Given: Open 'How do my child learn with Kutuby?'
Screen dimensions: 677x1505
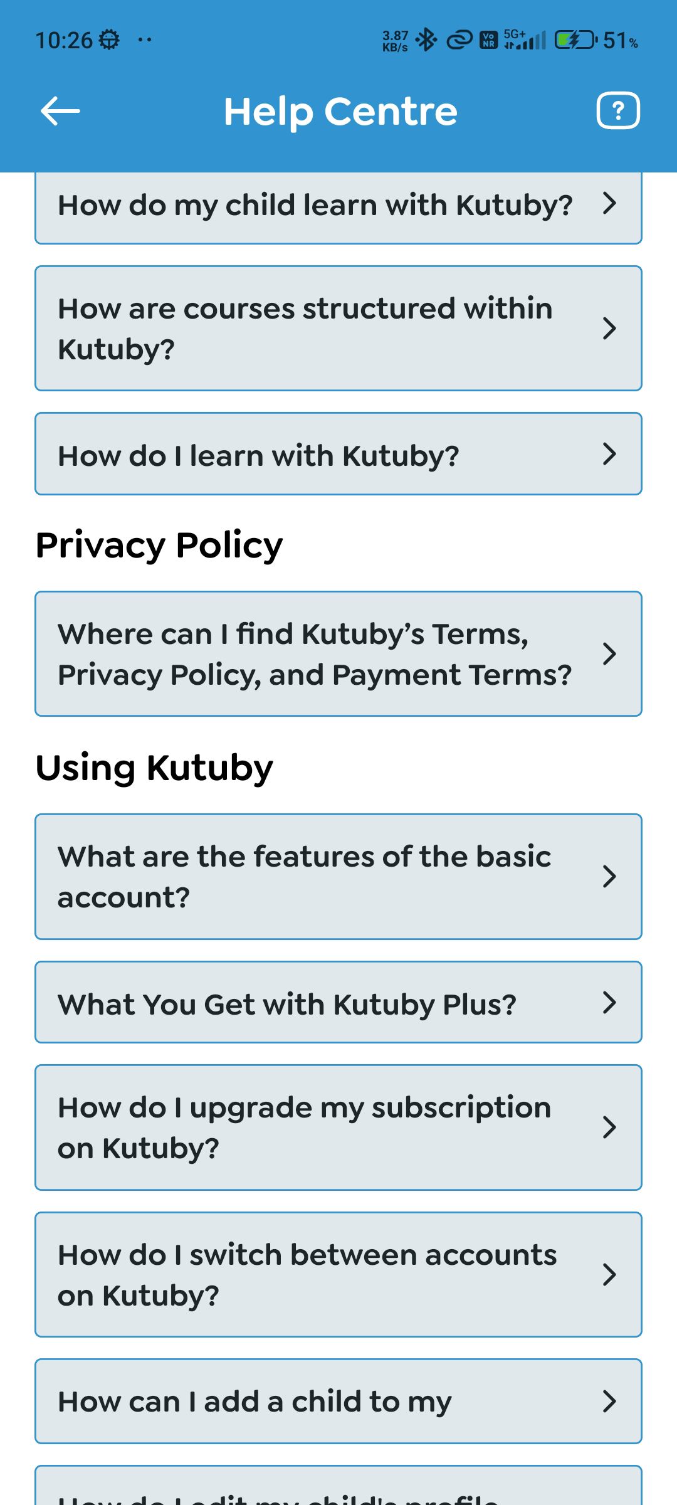Looking at the screenshot, I should click(x=315, y=205).
